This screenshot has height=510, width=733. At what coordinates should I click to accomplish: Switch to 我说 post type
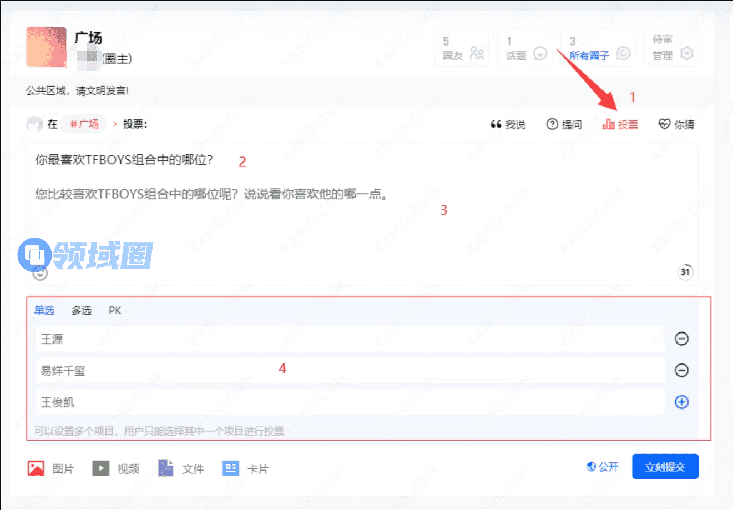point(508,124)
